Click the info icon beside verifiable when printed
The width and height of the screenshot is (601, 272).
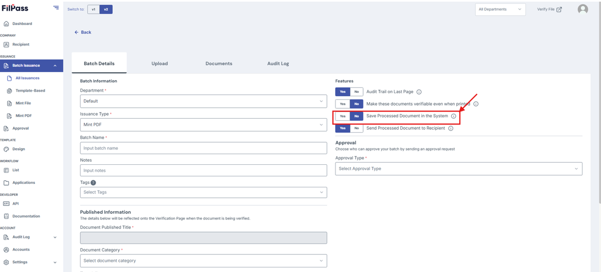[476, 104]
